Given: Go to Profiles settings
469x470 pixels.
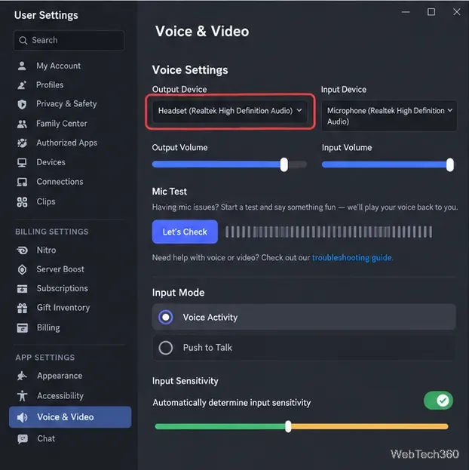Looking at the screenshot, I should (50, 85).
